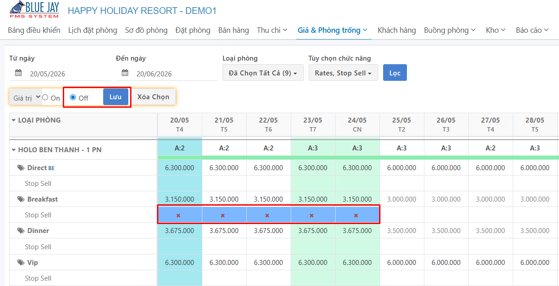Screen dimensions: 559x286
Task: Click the tag icon next to Direct
Action: click(x=21, y=168)
